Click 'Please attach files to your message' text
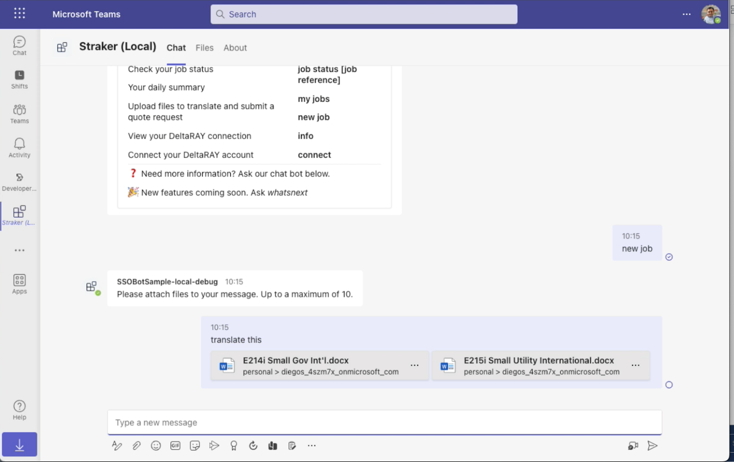734x462 pixels. (235, 294)
